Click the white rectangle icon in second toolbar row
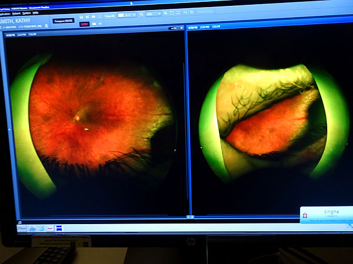This screenshot has height=264, width=353. (x=94, y=24)
